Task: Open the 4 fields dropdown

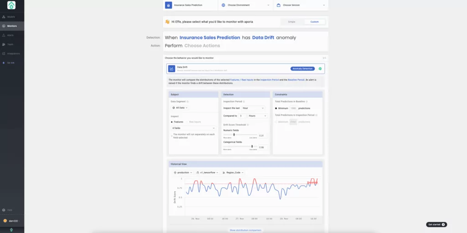Action: (x=193, y=128)
